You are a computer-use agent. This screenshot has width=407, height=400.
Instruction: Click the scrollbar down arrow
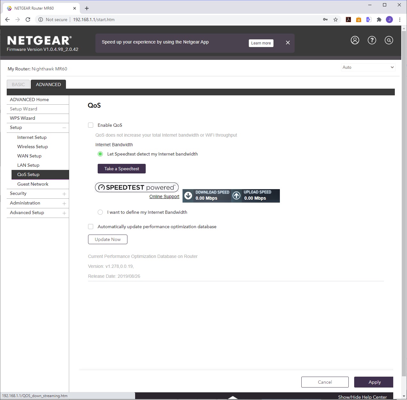[404, 396]
